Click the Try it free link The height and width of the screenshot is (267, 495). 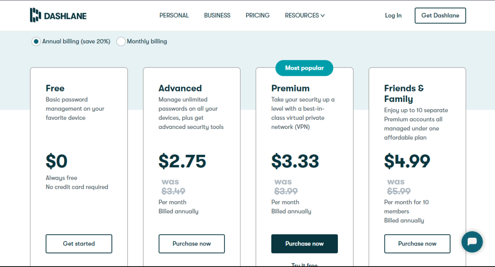[x=304, y=265]
